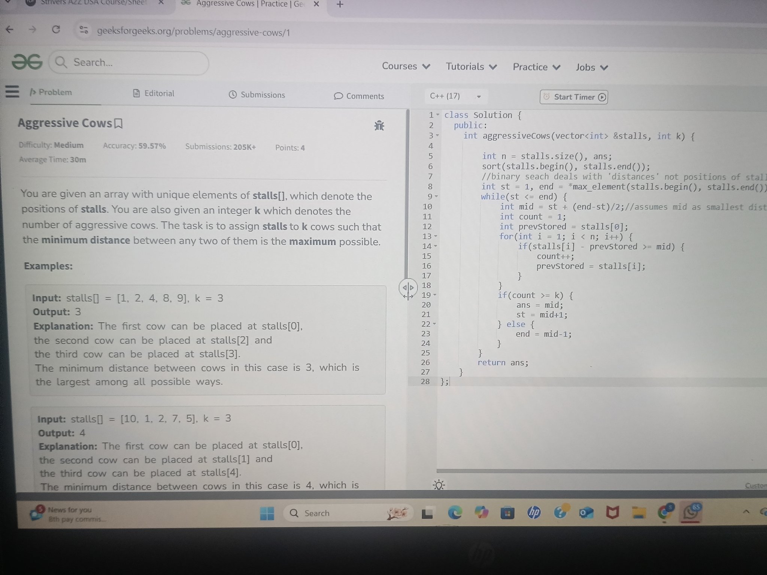767x575 pixels.
Task: Click the browser back arrow
Action: (10, 29)
